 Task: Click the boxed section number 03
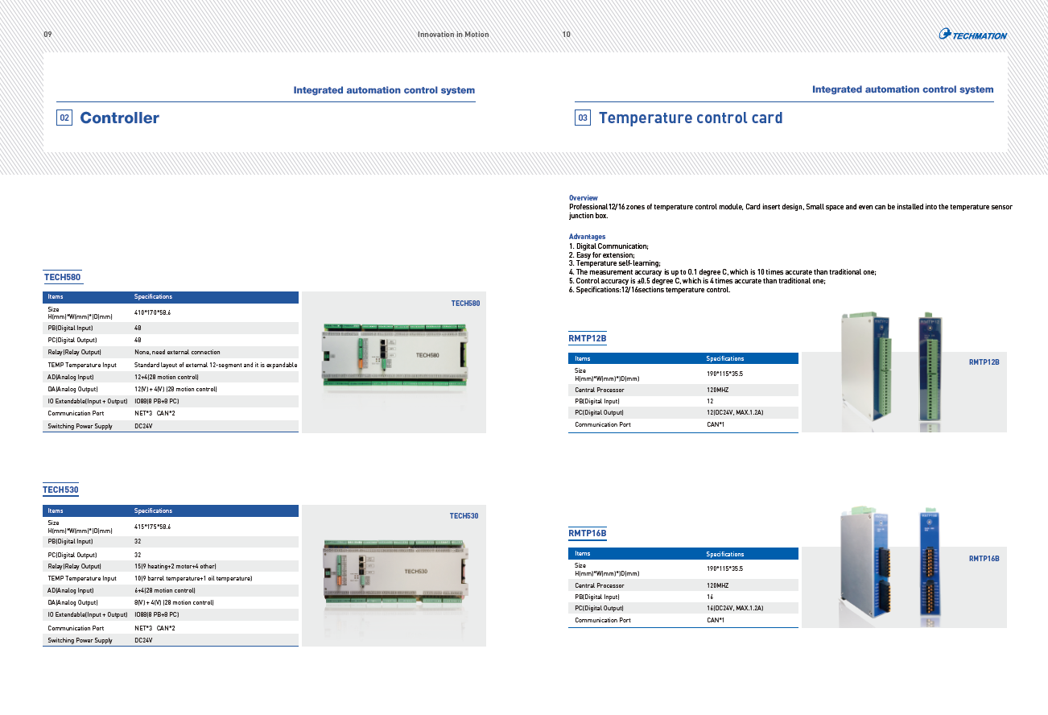pyautogui.click(x=583, y=118)
